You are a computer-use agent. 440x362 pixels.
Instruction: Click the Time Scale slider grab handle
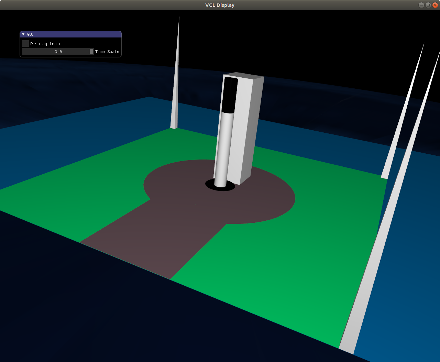pos(91,52)
